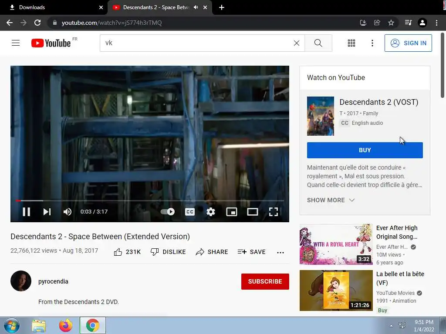The image size is (446, 334).
Task: View site lock information icon
Action: 55,23
